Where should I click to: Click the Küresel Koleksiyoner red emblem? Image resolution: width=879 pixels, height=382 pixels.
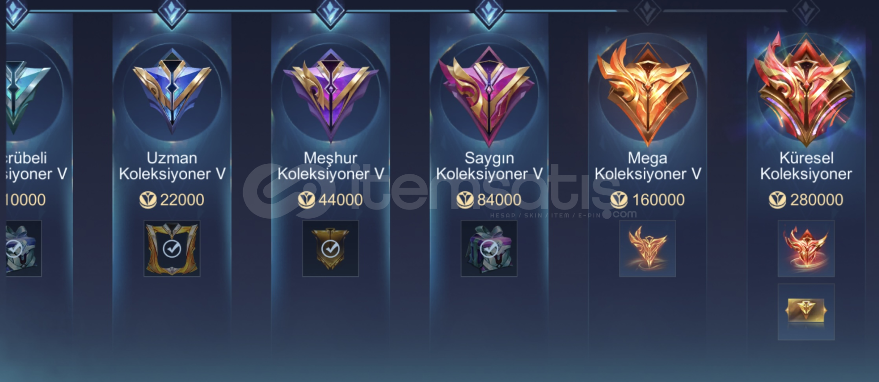pos(806,89)
